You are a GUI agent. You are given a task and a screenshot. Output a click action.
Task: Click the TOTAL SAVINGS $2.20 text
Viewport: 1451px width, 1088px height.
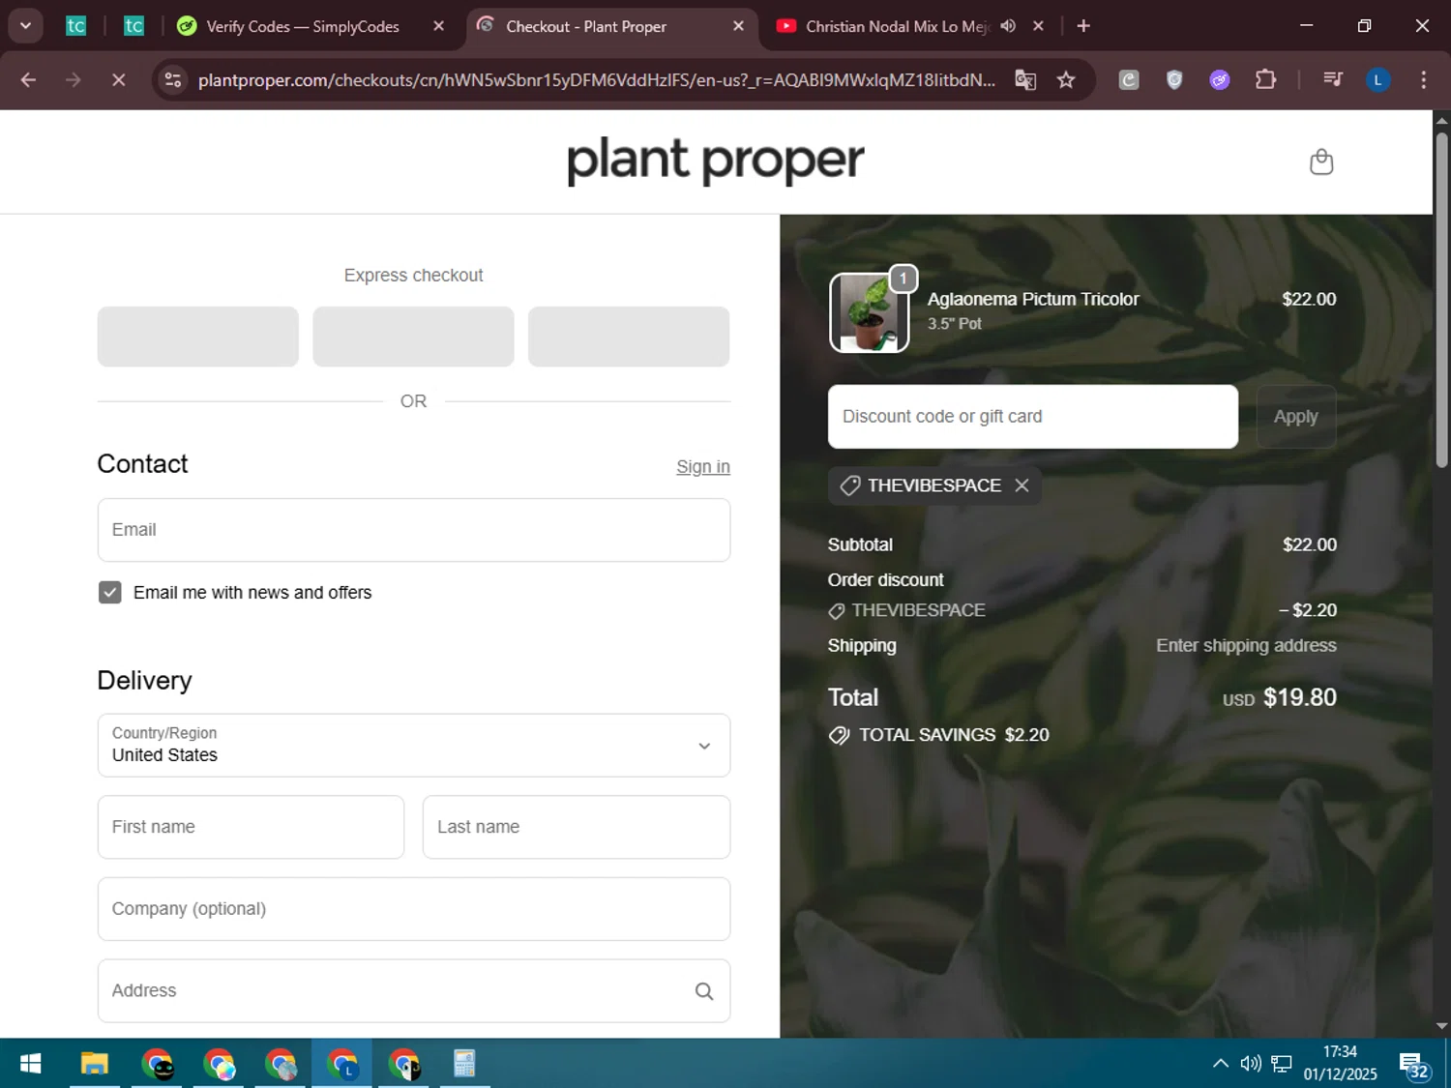(954, 735)
